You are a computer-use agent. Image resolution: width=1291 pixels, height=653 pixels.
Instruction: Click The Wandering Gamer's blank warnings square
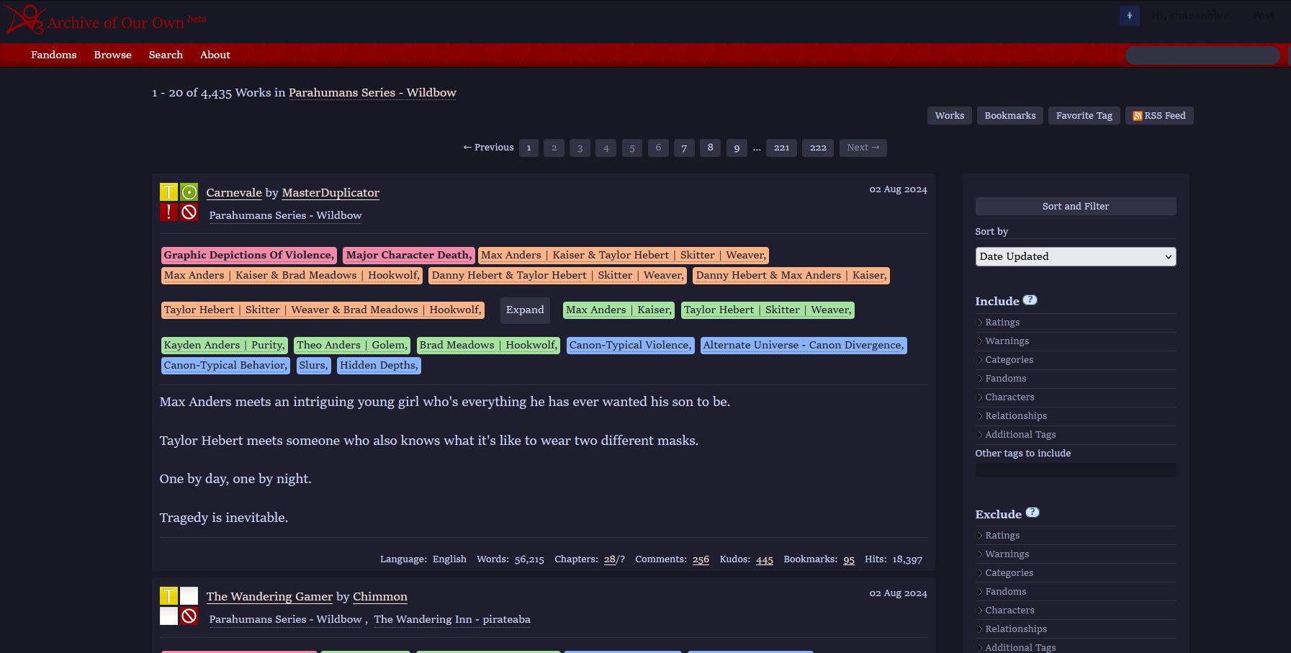pos(168,616)
